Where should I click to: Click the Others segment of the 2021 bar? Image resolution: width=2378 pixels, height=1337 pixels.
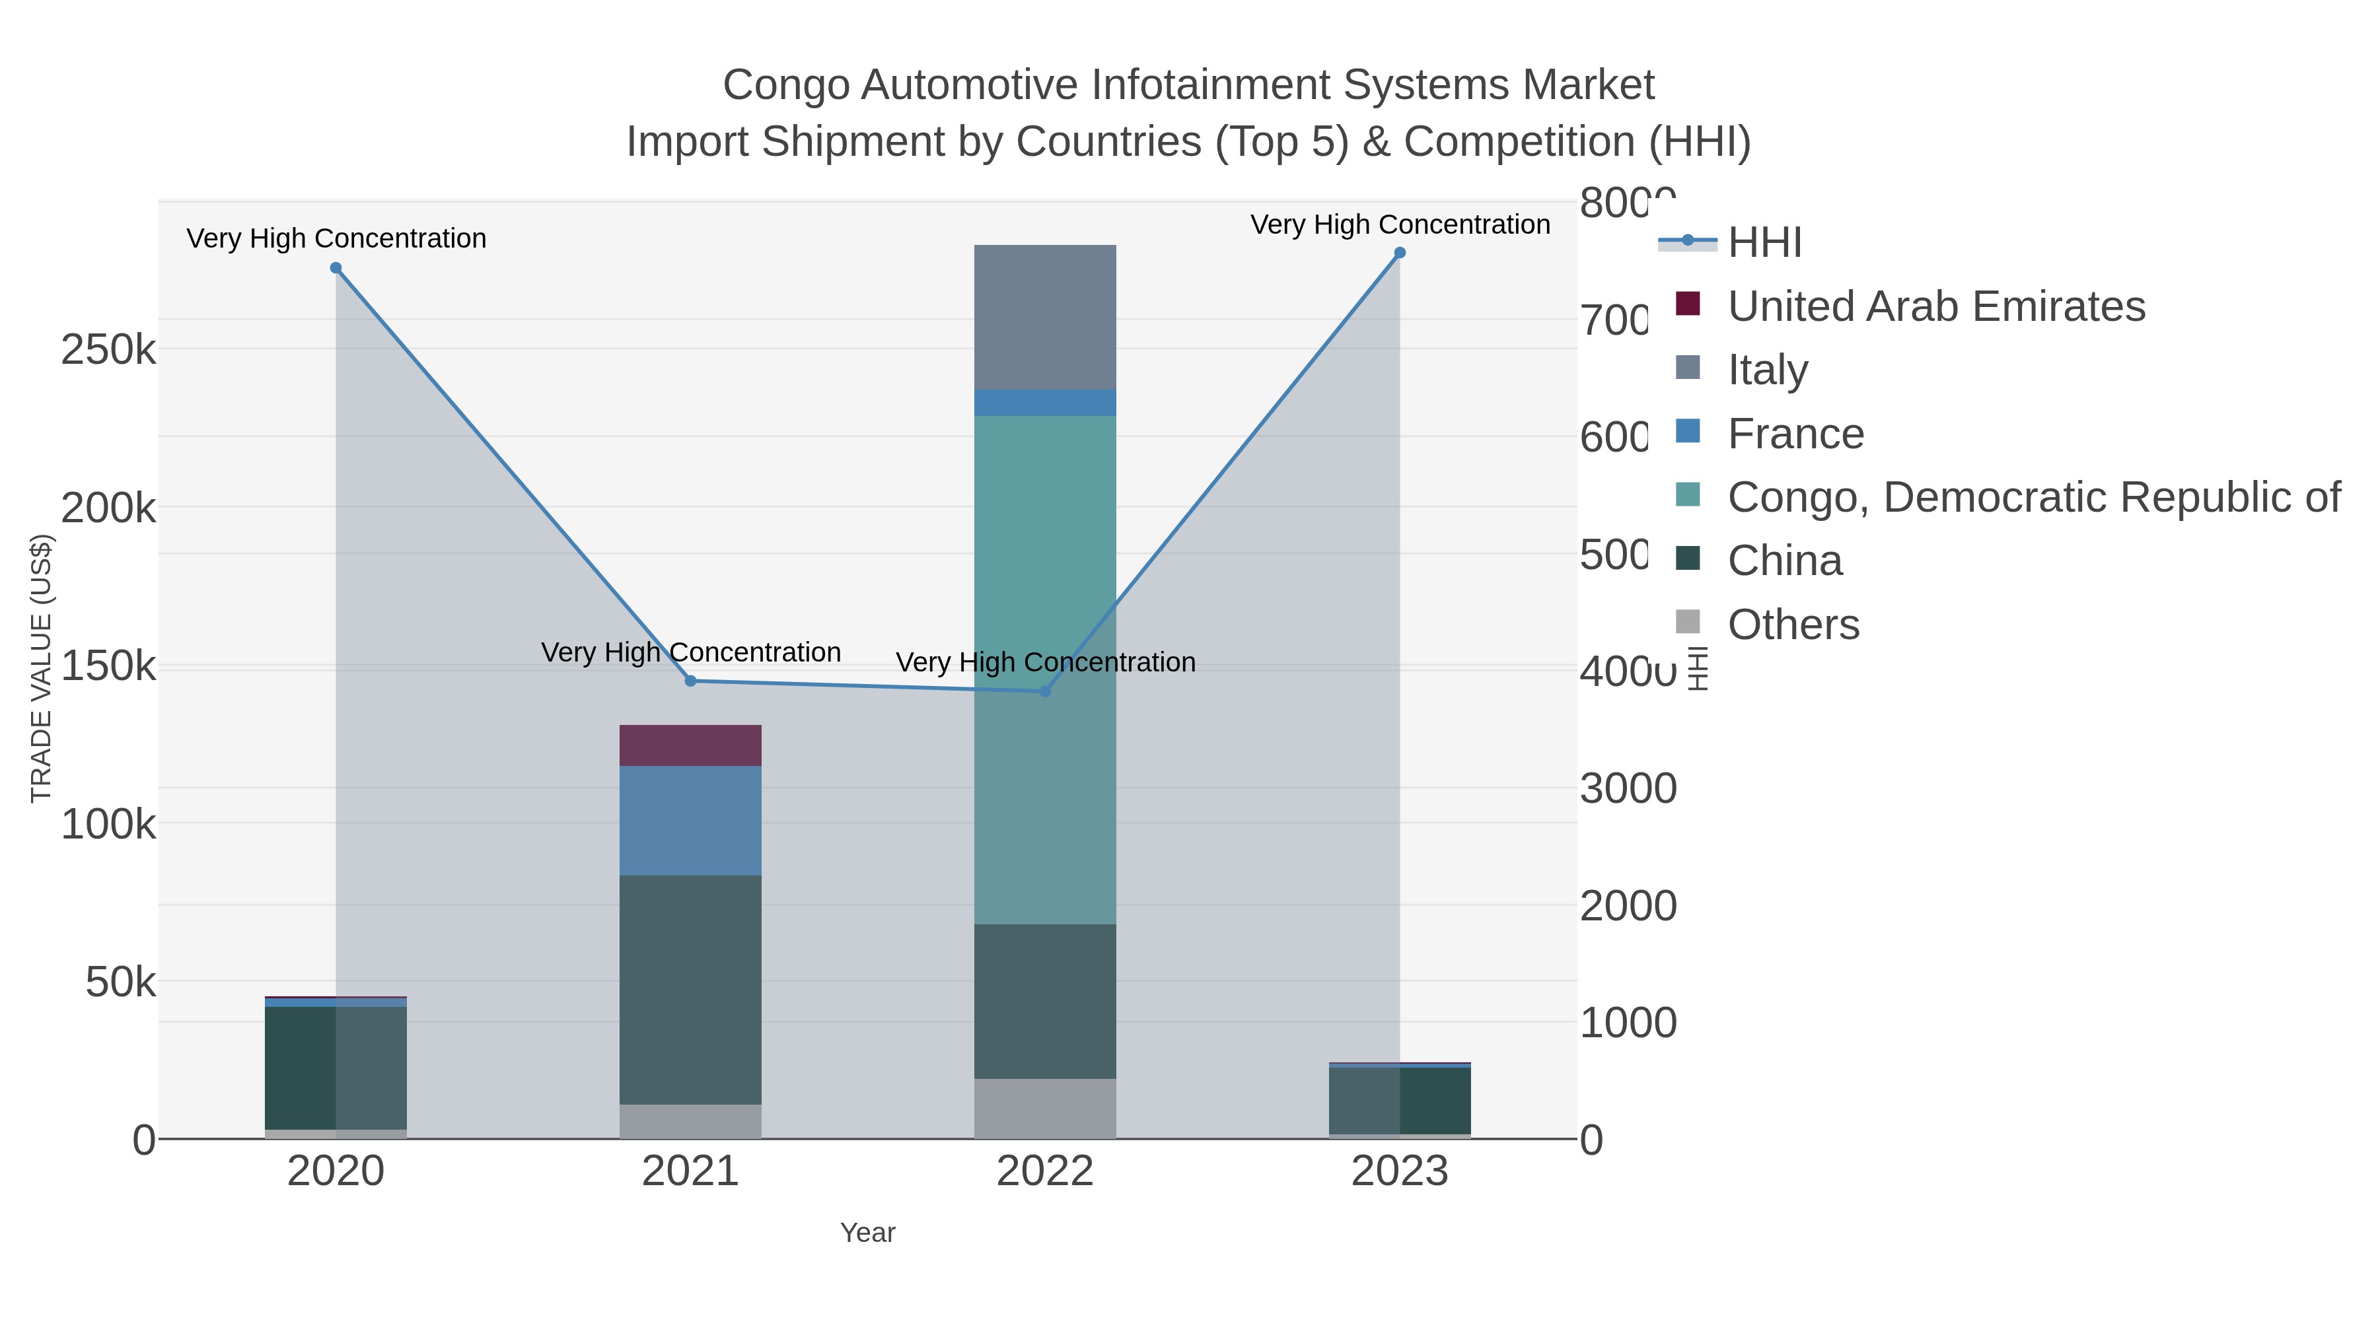(x=690, y=1121)
